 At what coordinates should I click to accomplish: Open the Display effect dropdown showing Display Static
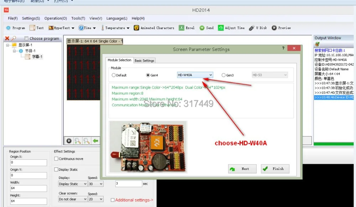point(73,184)
